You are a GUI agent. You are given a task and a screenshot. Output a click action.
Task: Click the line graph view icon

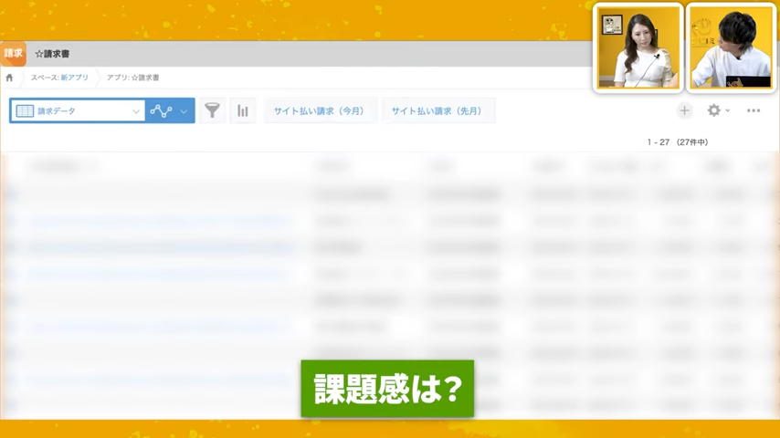click(x=162, y=110)
